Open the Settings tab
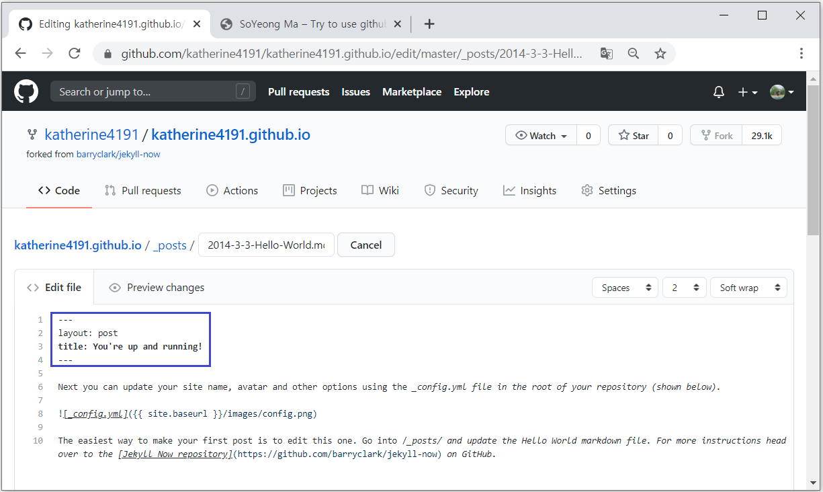 pos(609,190)
